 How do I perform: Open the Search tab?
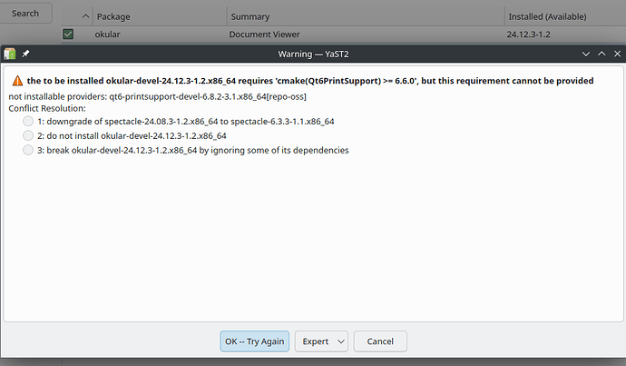coord(25,14)
